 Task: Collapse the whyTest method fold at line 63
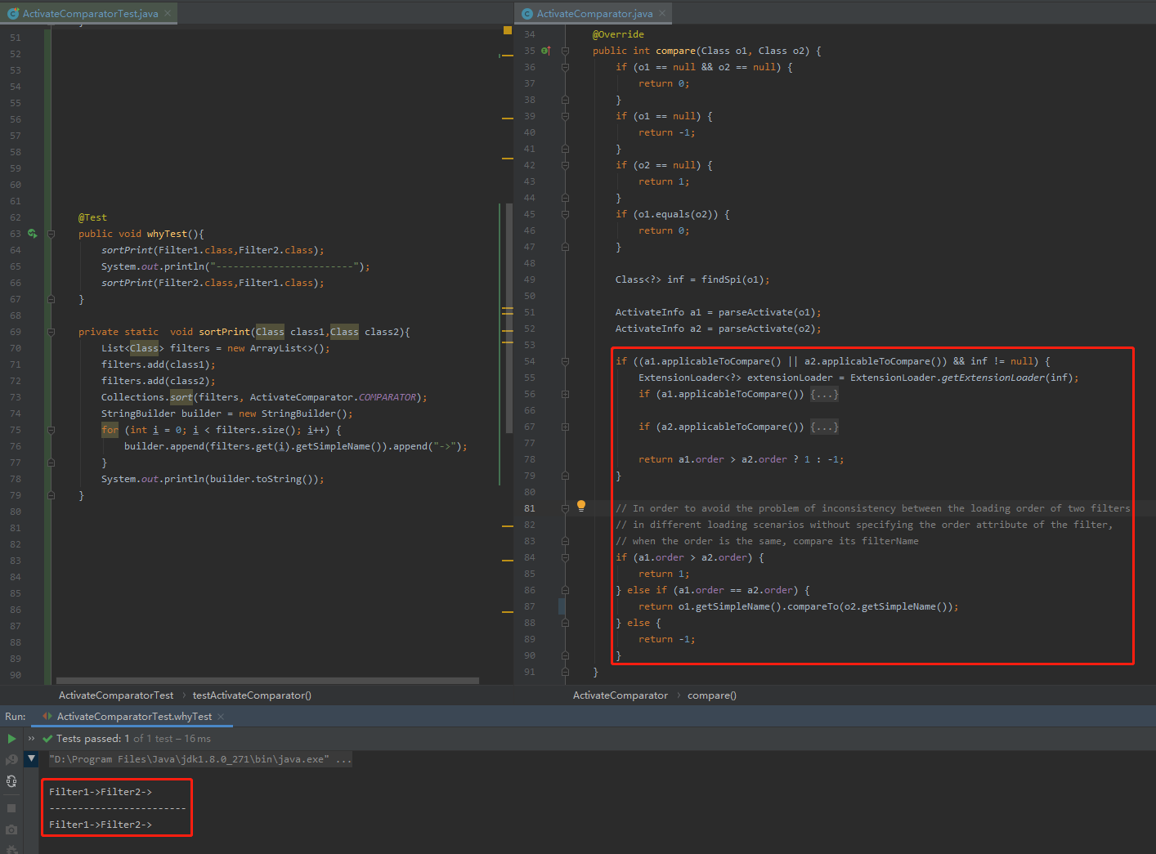tap(51, 234)
